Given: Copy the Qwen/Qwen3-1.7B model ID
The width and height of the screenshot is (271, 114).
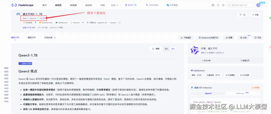Looking at the screenshot, I should (44, 18).
